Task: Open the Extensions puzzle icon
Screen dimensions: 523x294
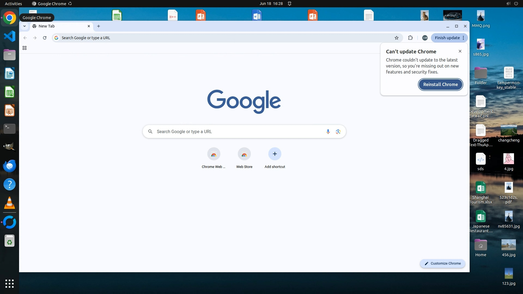Action: 410,38
